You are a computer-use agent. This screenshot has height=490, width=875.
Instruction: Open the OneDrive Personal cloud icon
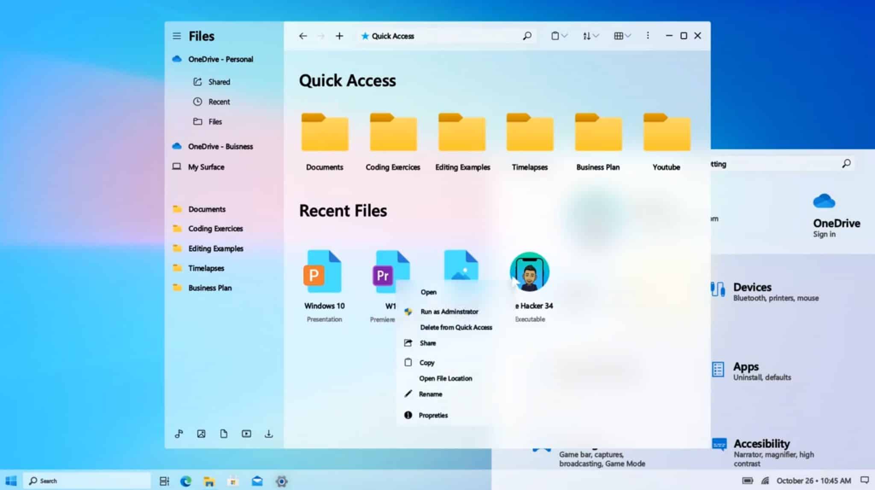[x=178, y=59]
